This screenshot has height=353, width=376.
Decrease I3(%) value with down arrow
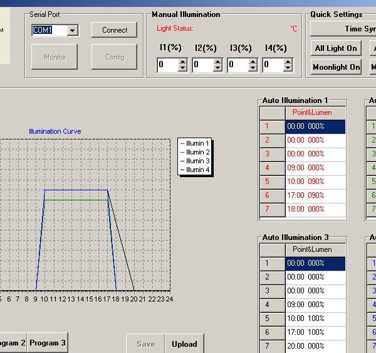(x=253, y=68)
